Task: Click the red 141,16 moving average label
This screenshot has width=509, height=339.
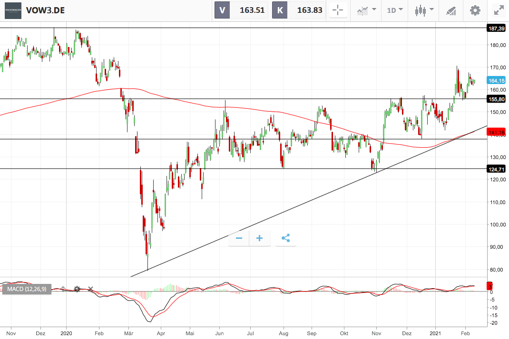Action: [496, 132]
